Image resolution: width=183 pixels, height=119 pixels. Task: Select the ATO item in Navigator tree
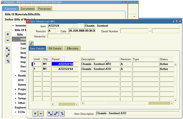[x=21, y=80]
